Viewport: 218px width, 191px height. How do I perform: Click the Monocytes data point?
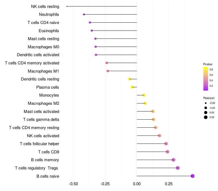[144, 95]
